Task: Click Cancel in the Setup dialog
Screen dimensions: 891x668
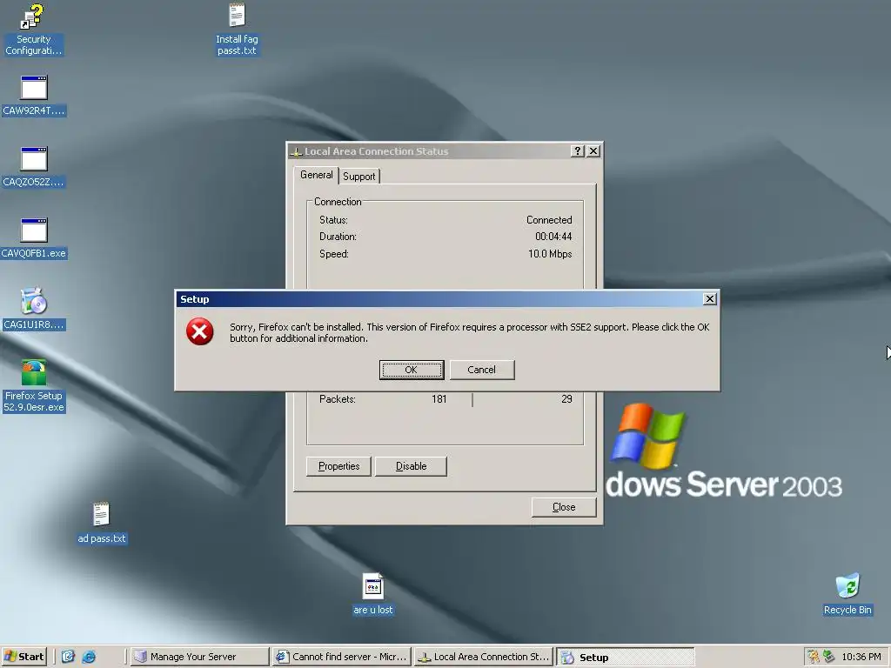Action: coord(482,370)
